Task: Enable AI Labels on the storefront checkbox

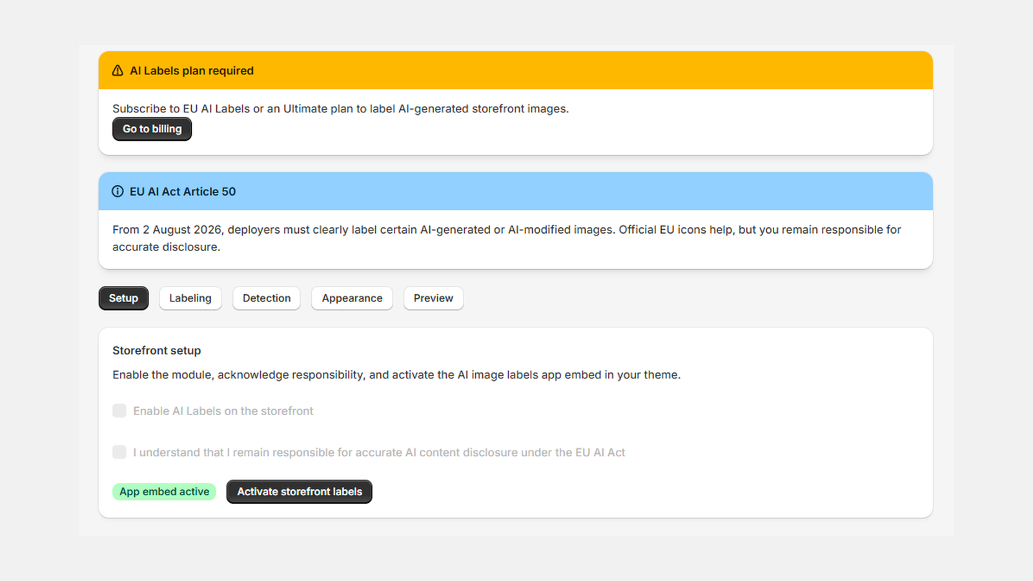Action: coord(119,411)
